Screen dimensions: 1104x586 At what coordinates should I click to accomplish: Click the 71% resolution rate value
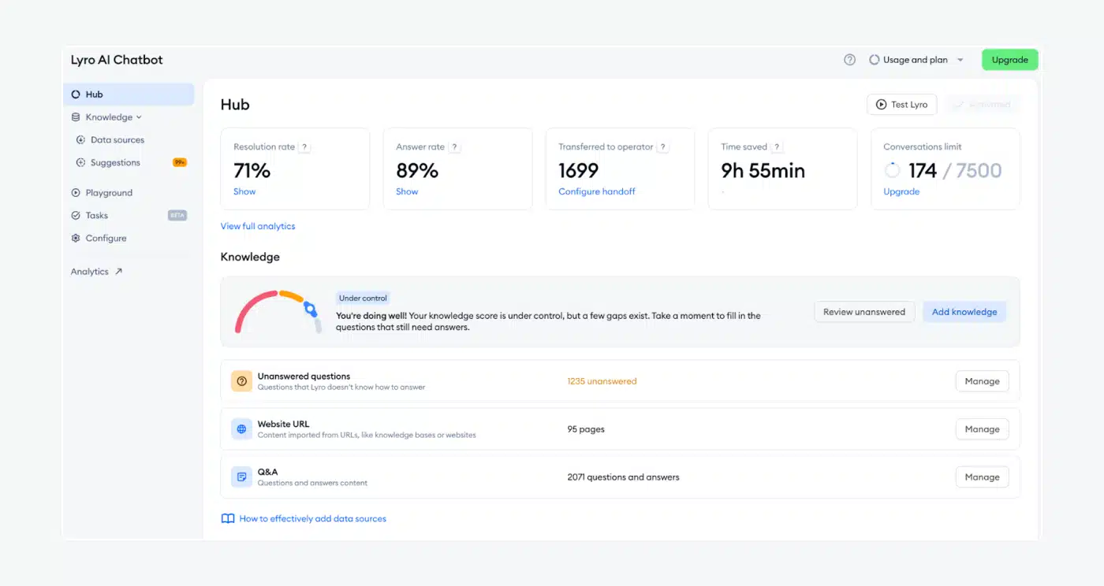(252, 170)
